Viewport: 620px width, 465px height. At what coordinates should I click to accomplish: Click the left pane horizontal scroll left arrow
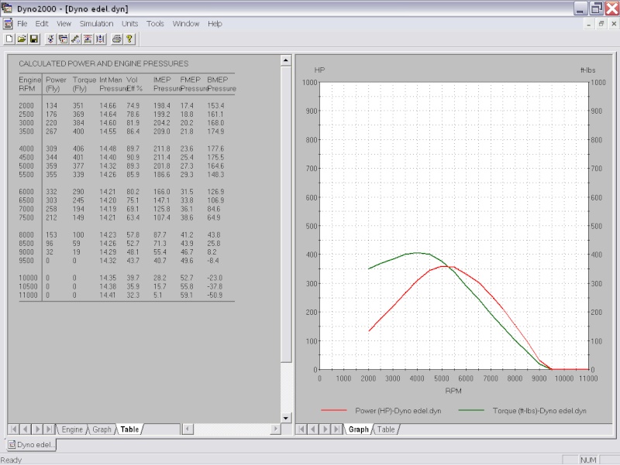click(188, 429)
